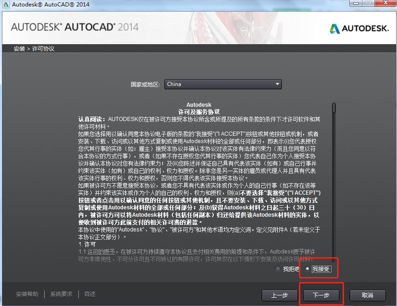Image resolution: width=397 pixels, height=306 pixels.
Task: Click the AutoCAD icon in the title bar
Action: point(5,4)
